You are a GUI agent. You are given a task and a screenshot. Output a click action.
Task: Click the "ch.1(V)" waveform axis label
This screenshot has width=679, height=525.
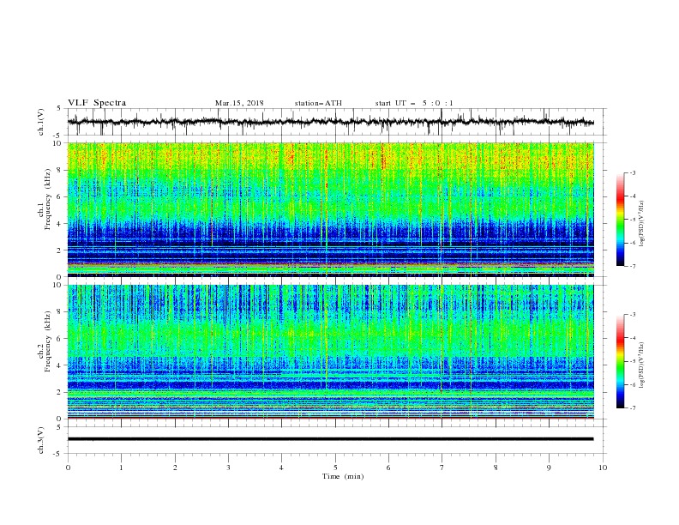pos(41,122)
